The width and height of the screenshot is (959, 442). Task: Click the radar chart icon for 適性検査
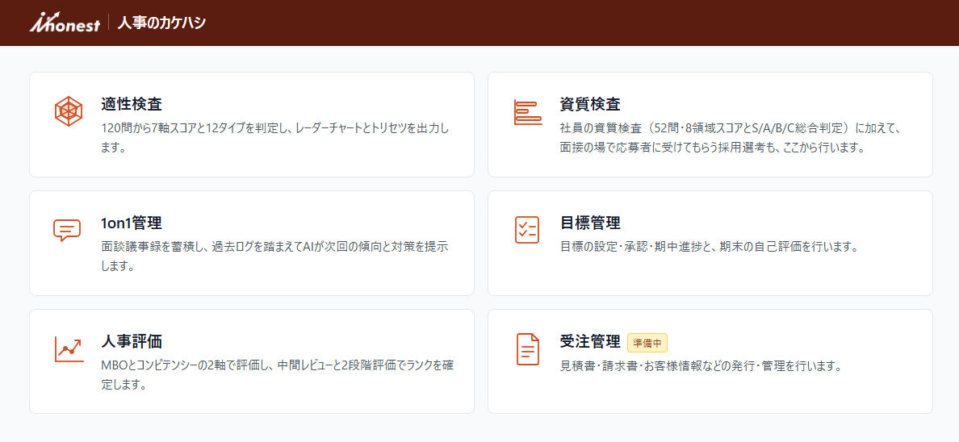[x=69, y=111]
